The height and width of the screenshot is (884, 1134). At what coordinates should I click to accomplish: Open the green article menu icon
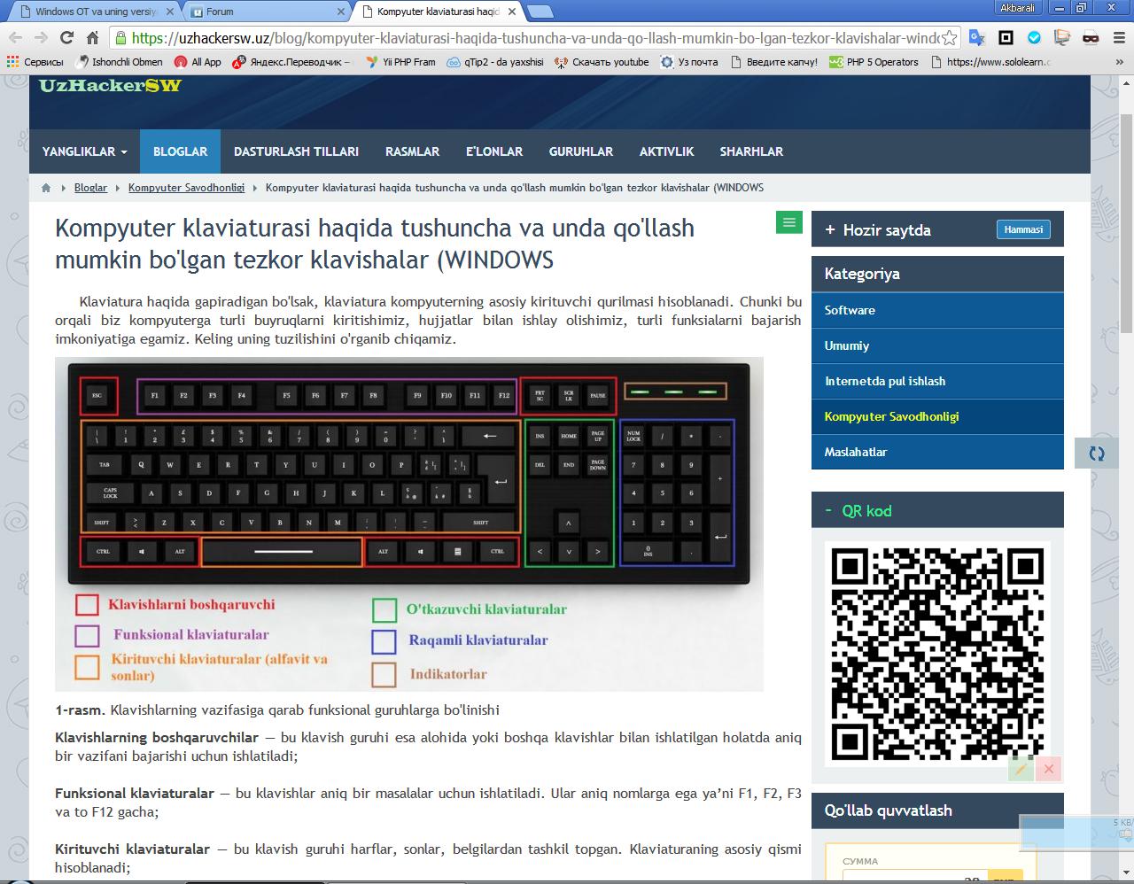pyautogui.click(x=788, y=222)
